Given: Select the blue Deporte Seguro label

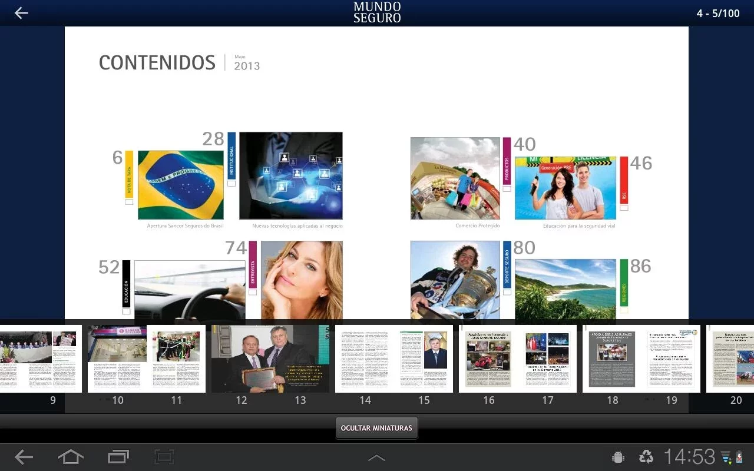Looking at the screenshot, I should (507, 264).
